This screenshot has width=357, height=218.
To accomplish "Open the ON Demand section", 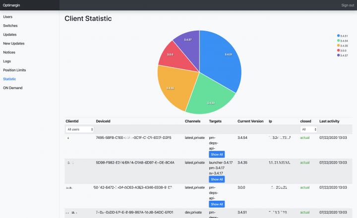I will point(13,88).
